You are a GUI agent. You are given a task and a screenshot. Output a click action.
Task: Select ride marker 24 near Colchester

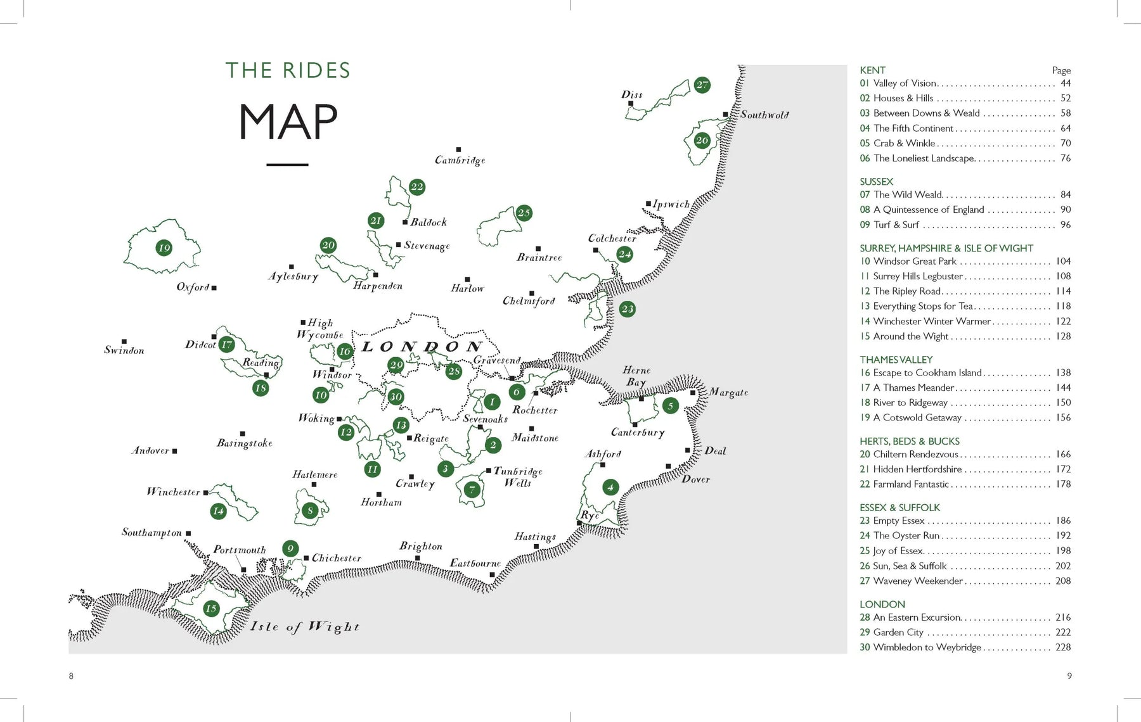click(625, 254)
